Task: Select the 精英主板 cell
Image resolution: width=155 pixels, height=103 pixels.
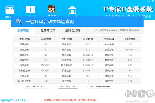Action: (67, 55)
